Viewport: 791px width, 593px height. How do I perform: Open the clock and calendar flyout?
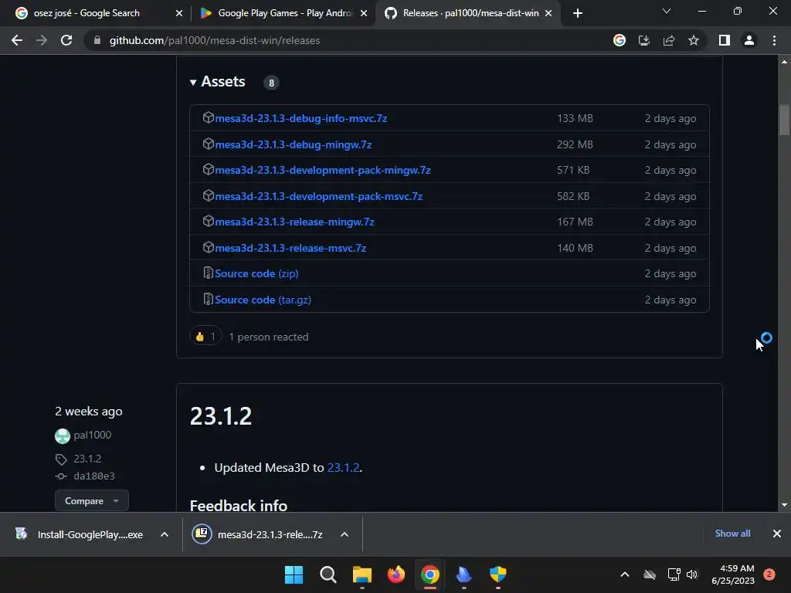733,574
